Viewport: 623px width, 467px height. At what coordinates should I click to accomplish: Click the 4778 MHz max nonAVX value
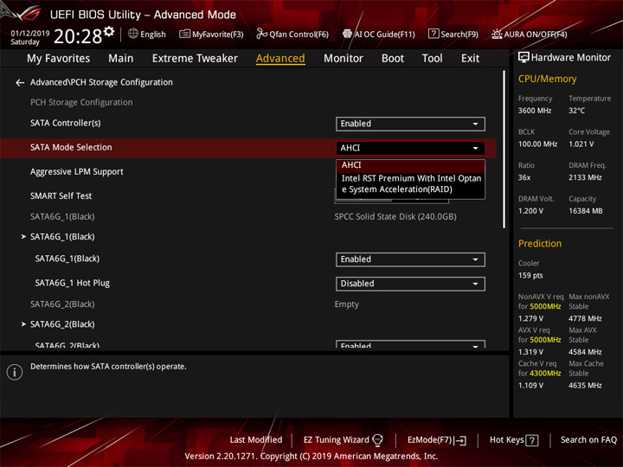click(585, 318)
